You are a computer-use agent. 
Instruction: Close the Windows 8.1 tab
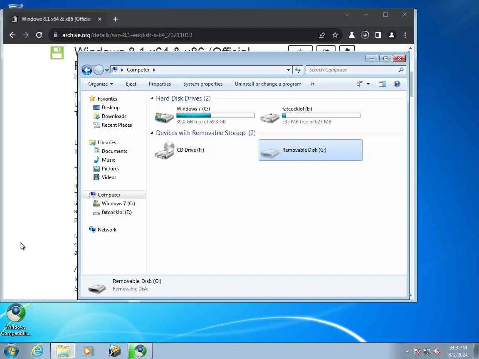coord(100,19)
